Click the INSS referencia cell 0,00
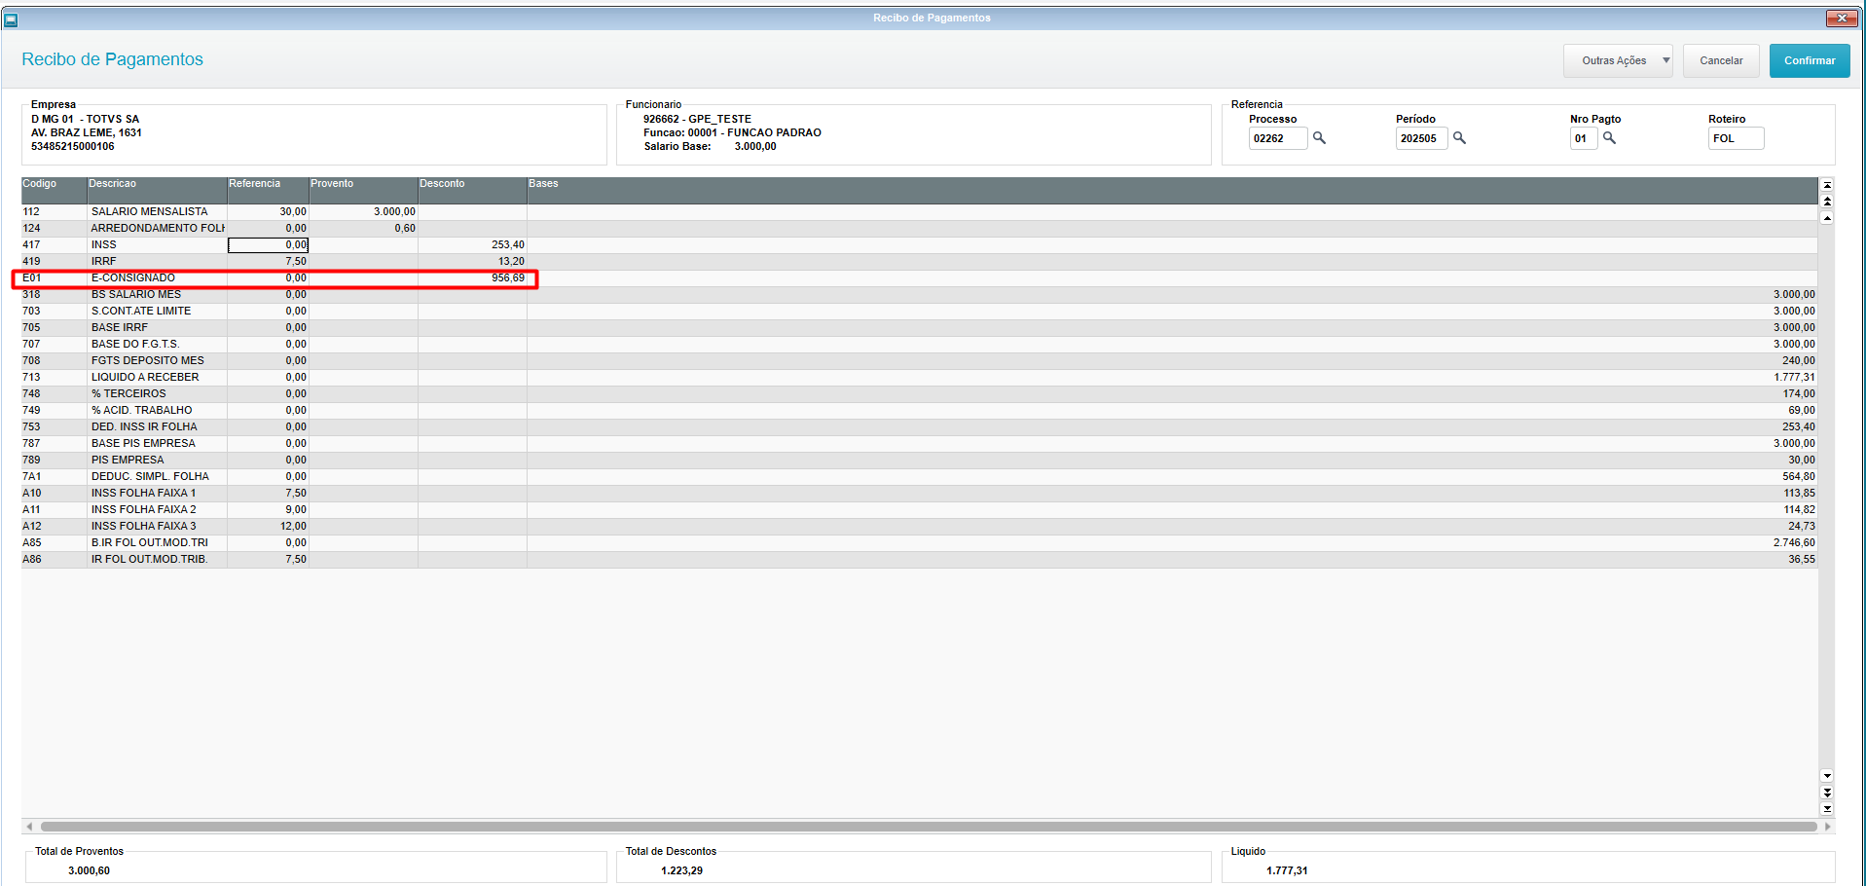 (x=268, y=244)
